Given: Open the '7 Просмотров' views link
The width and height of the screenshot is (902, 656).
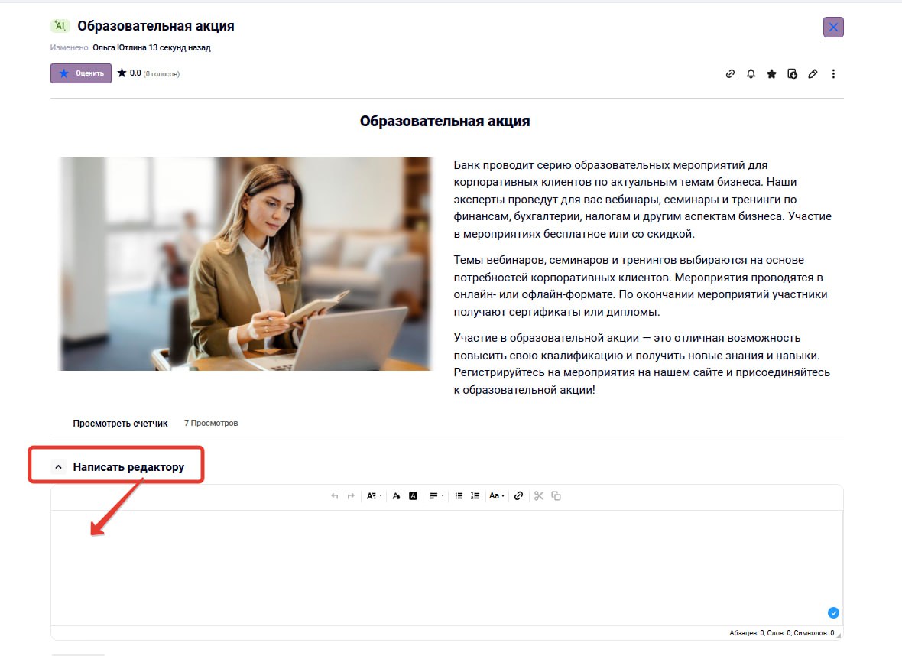Looking at the screenshot, I should pos(209,422).
